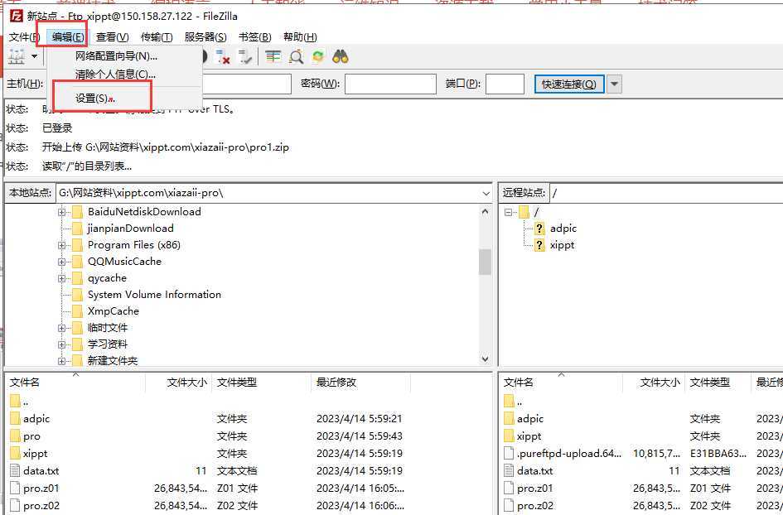
Task: Select local adpic folder icon in file list
Action: pyautogui.click(x=15, y=419)
